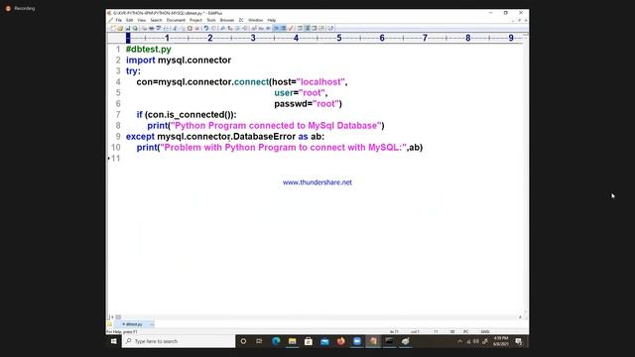The width and height of the screenshot is (635, 357).
Task: Open the File menu
Action: tap(119, 20)
